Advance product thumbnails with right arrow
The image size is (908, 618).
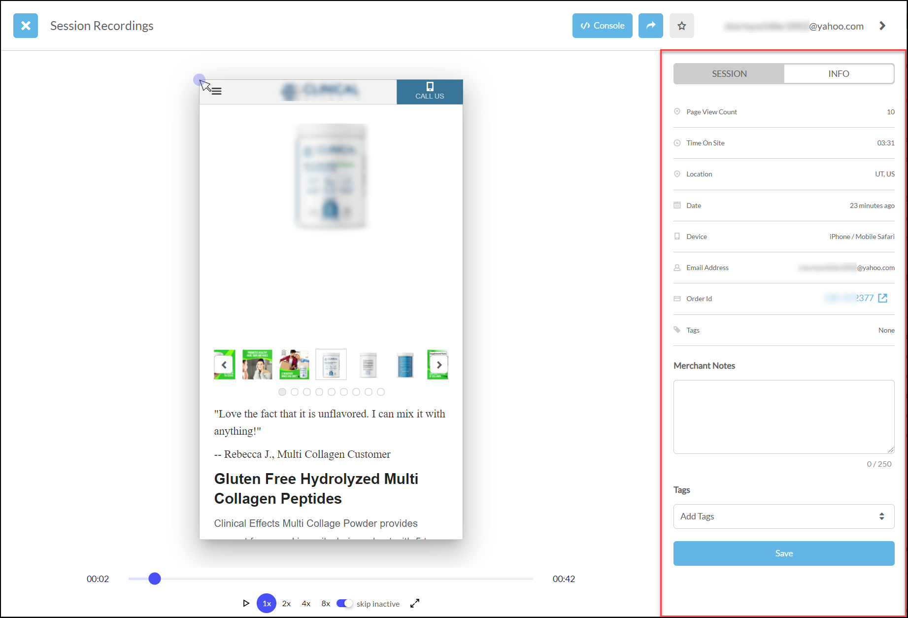(x=439, y=365)
